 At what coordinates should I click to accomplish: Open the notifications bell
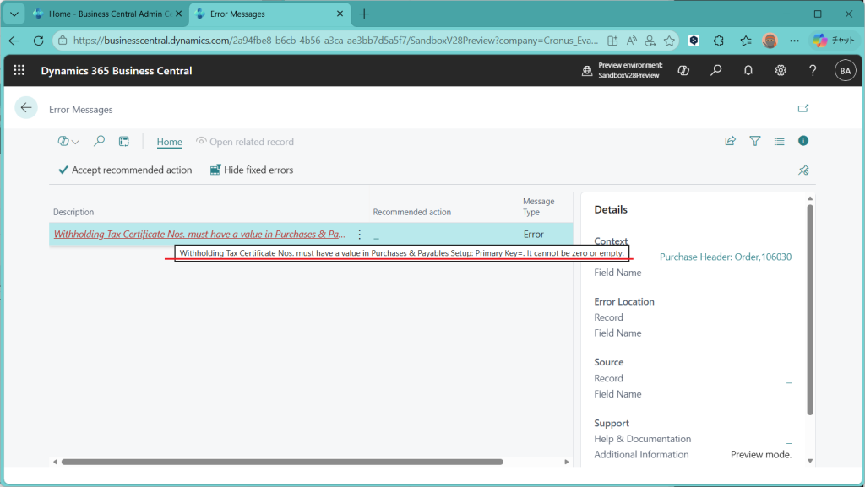pyautogui.click(x=748, y=71)
